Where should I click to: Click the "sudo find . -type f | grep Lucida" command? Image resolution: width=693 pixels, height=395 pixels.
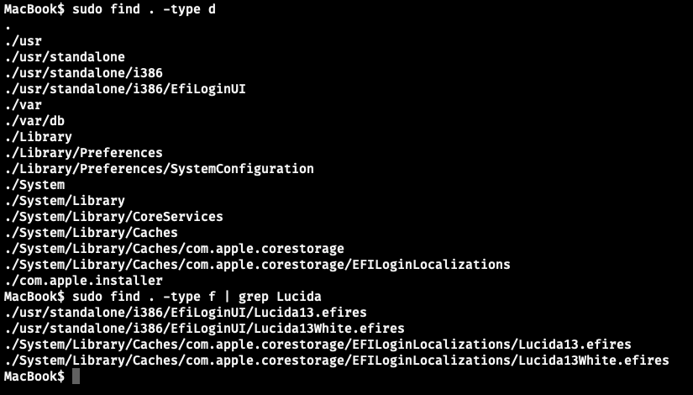196,297
